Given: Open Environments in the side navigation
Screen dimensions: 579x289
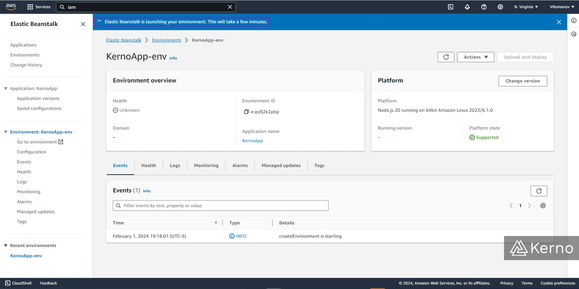Looking at the screenshot, I should click(25, 55).
